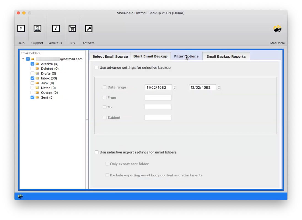
Task: Open Help from the toolbar
Action: [x=21, y=29]
